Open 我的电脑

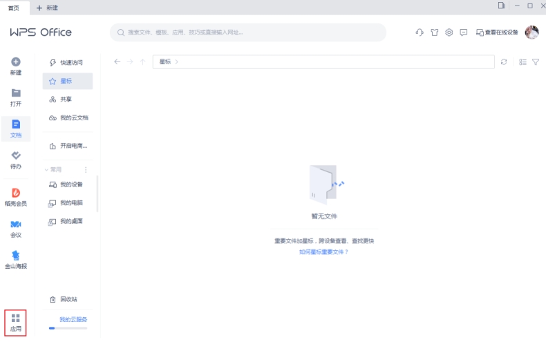68,203
